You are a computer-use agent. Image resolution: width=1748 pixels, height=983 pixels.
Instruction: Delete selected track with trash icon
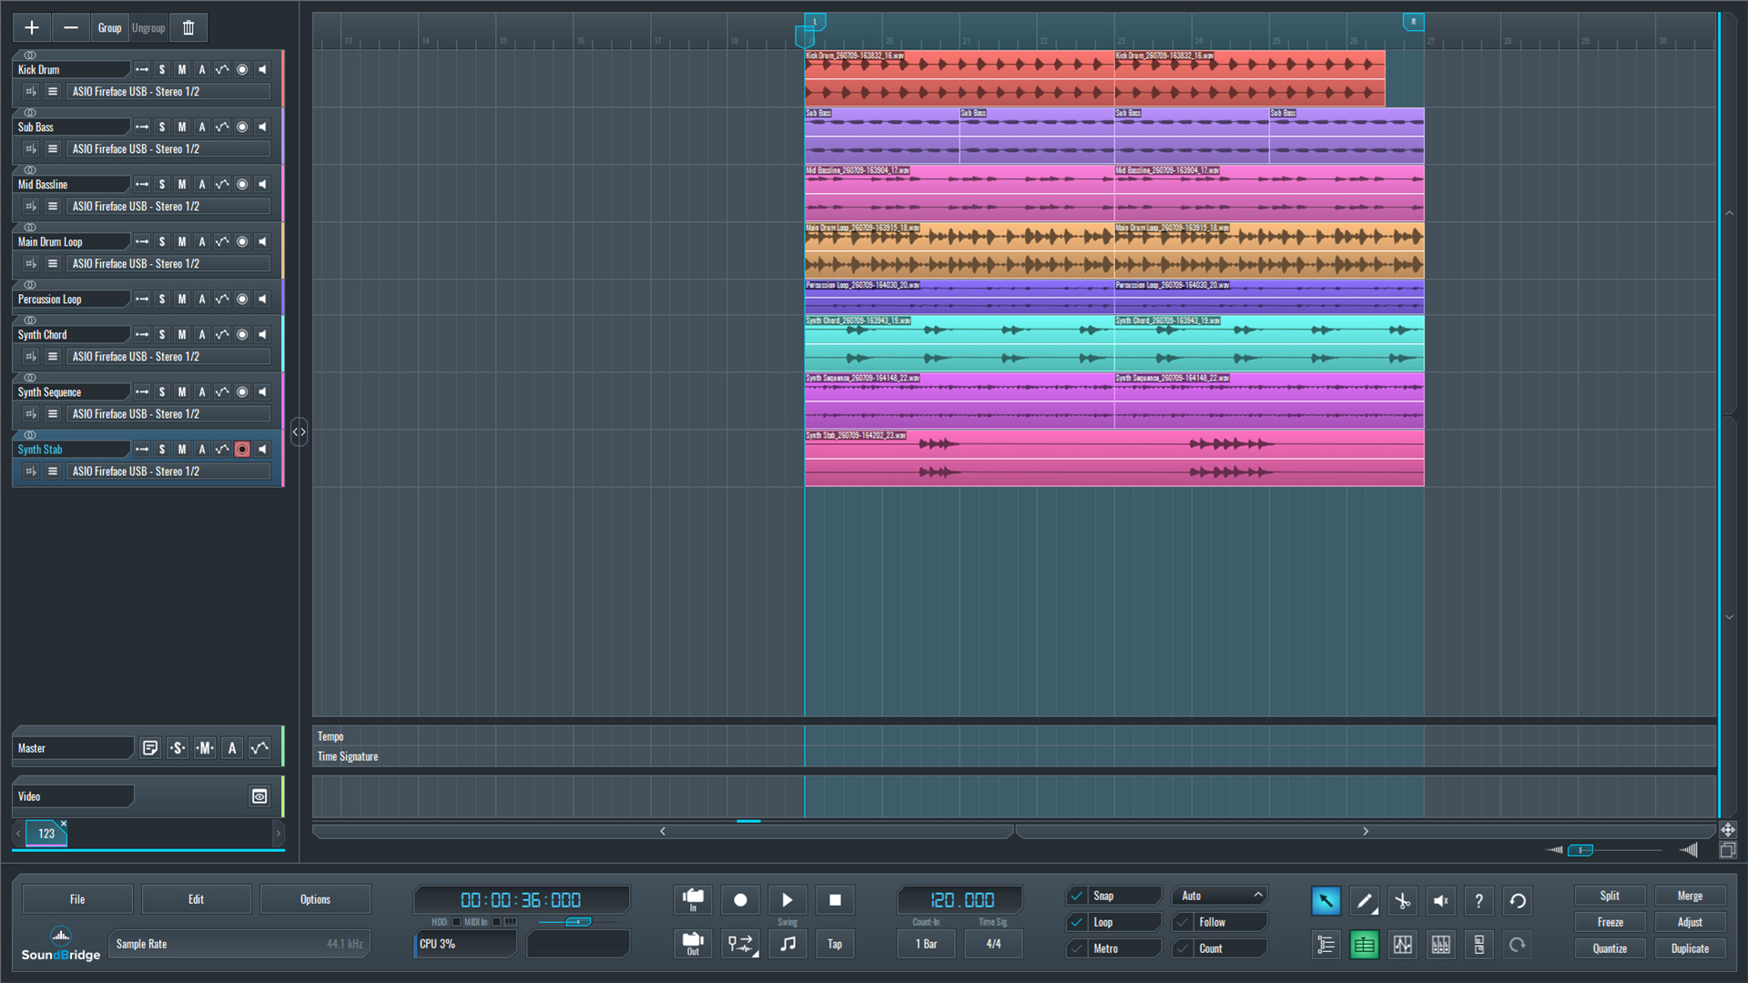click(188, 28)
